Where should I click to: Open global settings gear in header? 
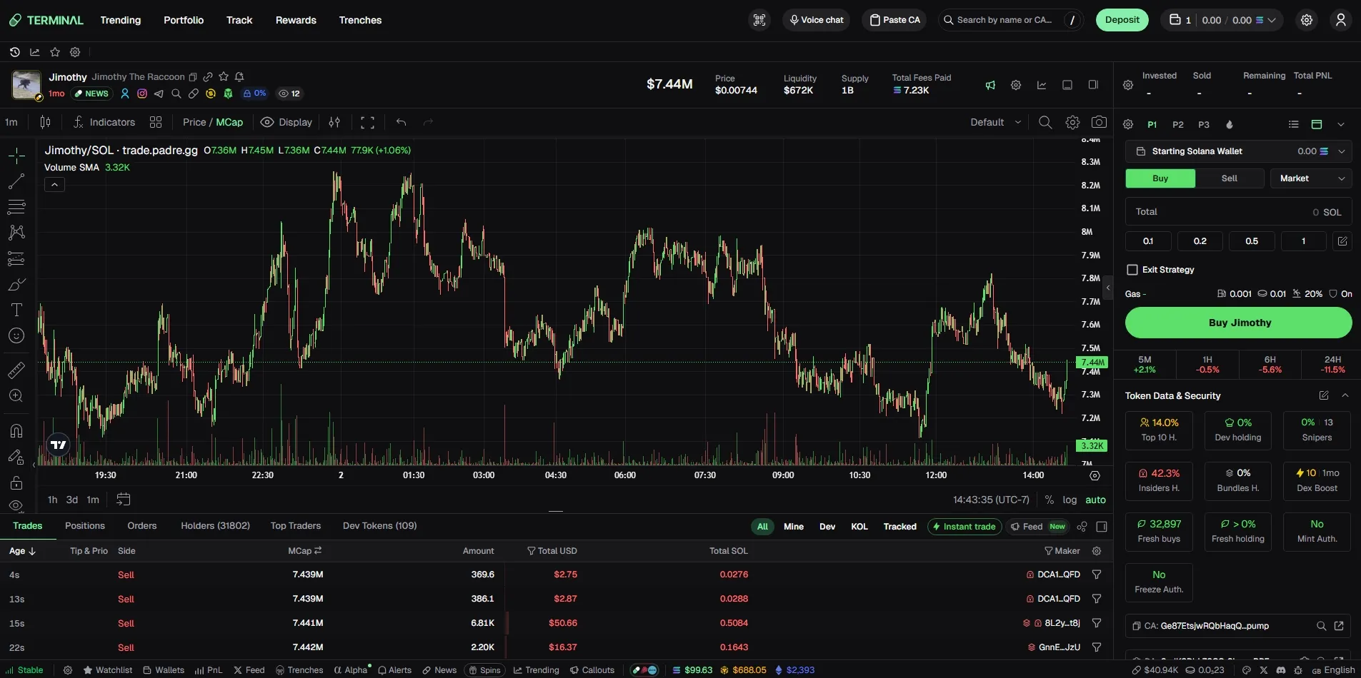coord(1307,20)
